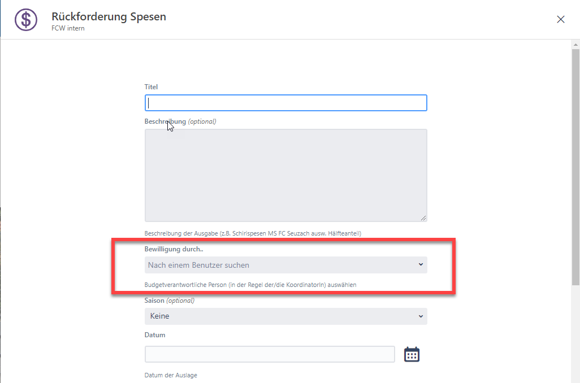Click the scrollbar up arrow
This screenshot has height=383, width=580.
click(x=575, y=44)
